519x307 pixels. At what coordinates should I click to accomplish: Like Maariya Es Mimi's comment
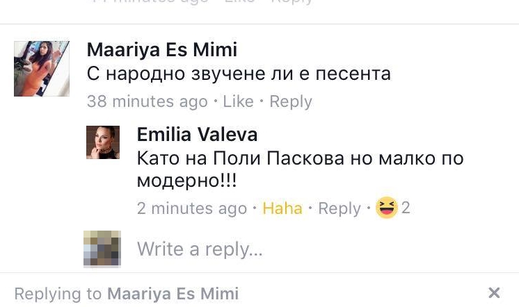coord(239,101)
